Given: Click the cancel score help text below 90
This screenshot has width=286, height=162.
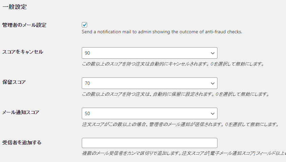Looking at the screenshot, I should pyautogui.click(x=173, y=64).
